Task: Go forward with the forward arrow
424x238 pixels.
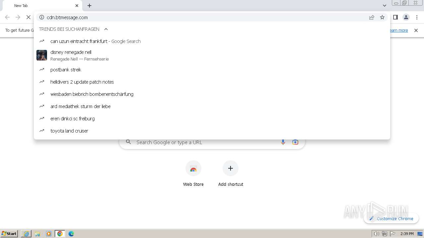Action: (18, 17)
